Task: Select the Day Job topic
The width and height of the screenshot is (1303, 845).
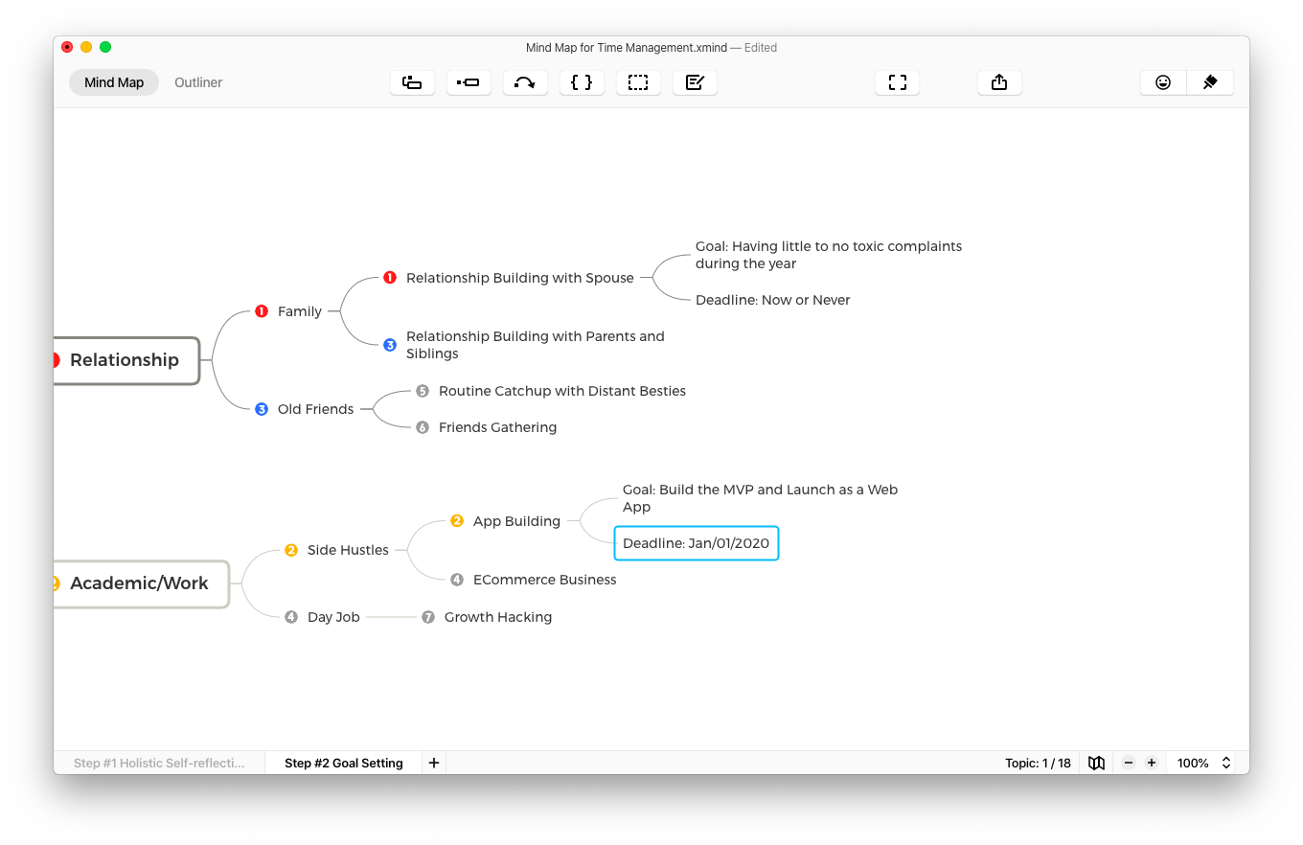Action: [333, 617]
